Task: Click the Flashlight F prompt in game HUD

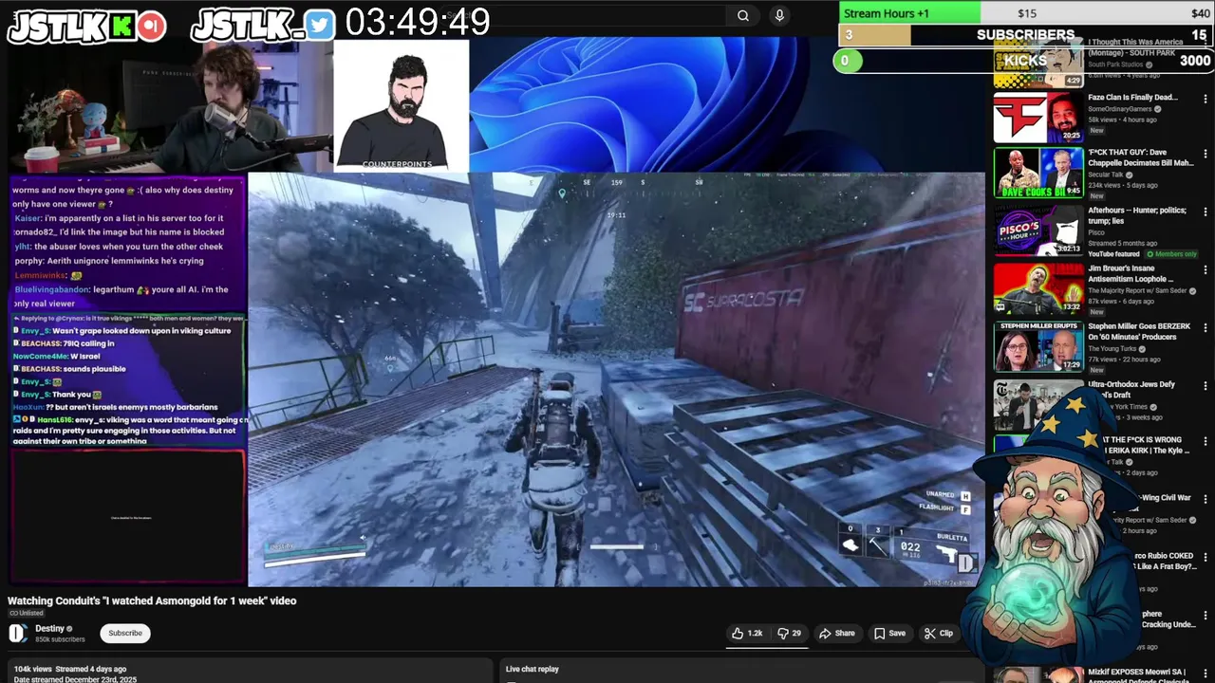Action: [x=944, y=508]
